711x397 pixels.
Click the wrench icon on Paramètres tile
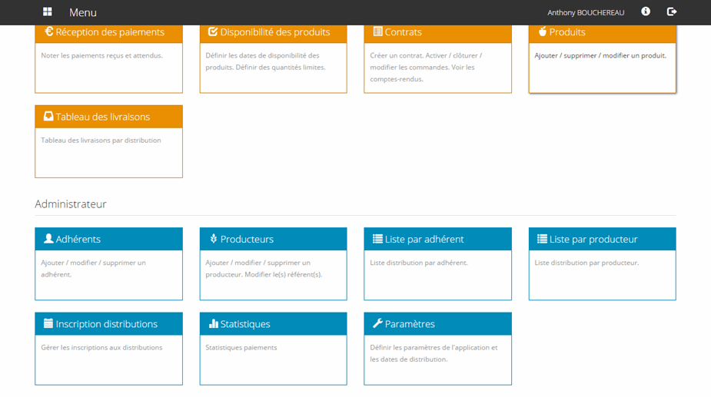coord(377,324)
